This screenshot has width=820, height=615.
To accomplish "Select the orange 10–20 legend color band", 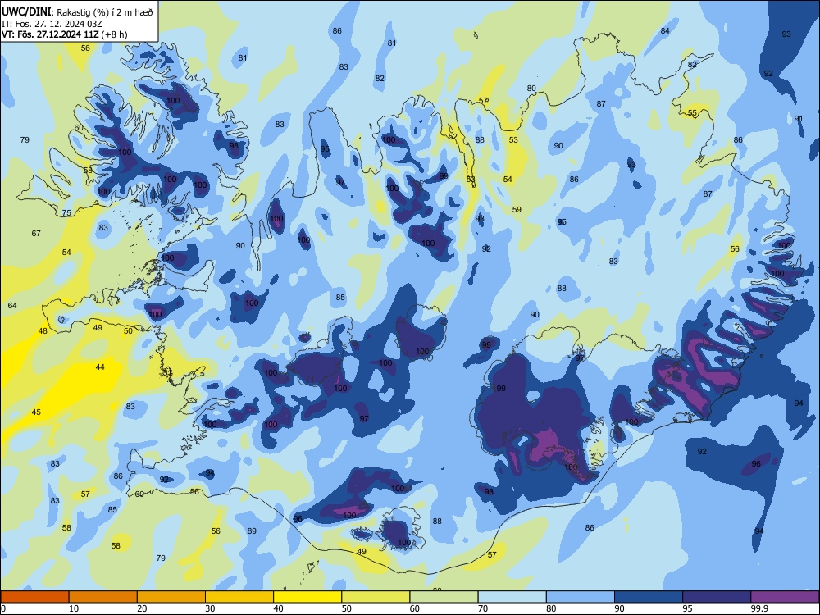I will [x=103, y=597].
